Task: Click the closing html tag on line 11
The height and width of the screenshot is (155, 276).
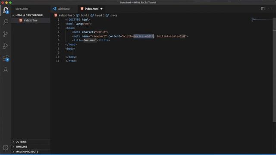Action: click(71, 61)
